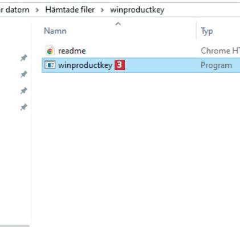
Task: Expand chevron after 'Hämtade filer' breadcrumb
Action: [102, 10]
